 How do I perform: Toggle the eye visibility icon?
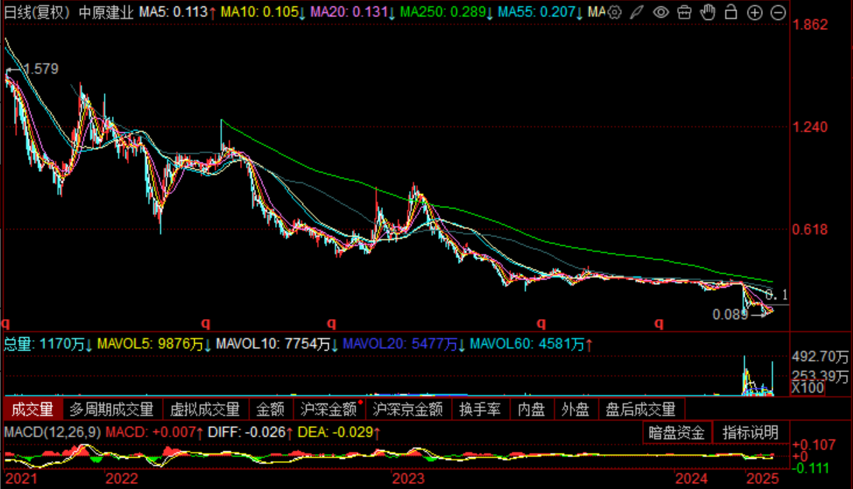[660, 12]
